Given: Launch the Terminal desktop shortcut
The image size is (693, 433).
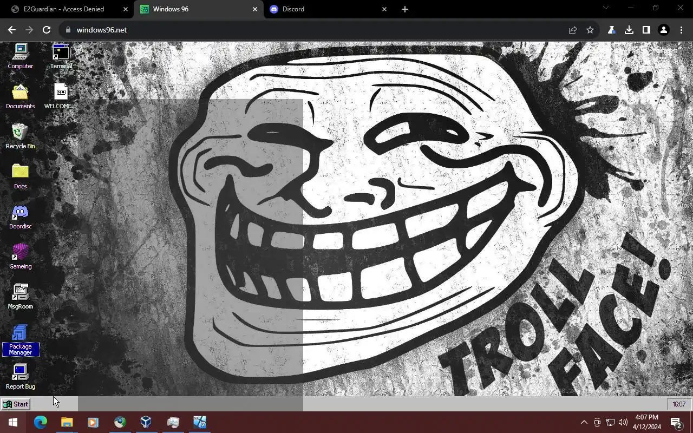Looking at the screenshot, I should (61, 56).
